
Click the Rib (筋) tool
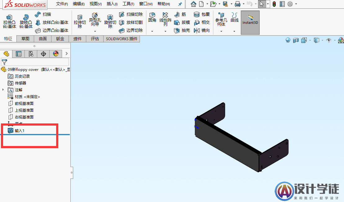[x=180, y=15]
